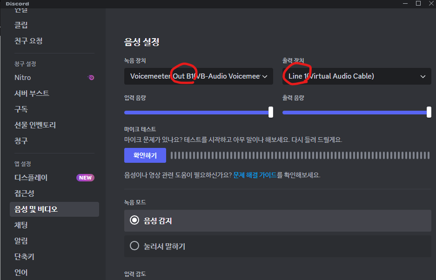The height and width of the screenshot is (280, 436).
Task: Click the 녹음 모드 section label
Action: [135, 202]
